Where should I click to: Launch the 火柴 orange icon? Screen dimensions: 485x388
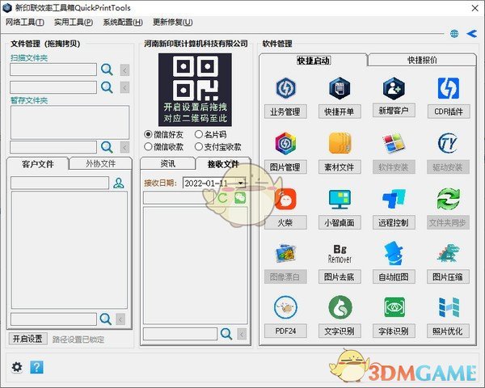point(285,198)
